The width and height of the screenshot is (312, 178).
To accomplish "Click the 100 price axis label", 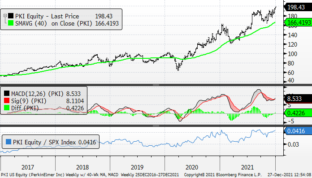I will click(292, 54).
